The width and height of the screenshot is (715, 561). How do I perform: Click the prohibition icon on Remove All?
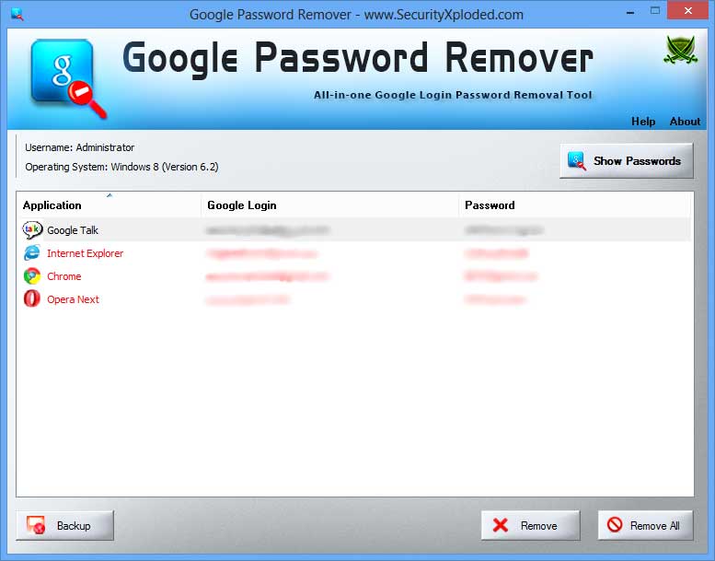click(615, 524)
